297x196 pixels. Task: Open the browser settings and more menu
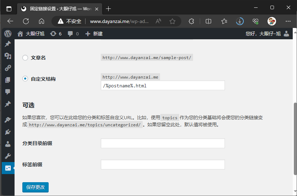pos(288,21)
